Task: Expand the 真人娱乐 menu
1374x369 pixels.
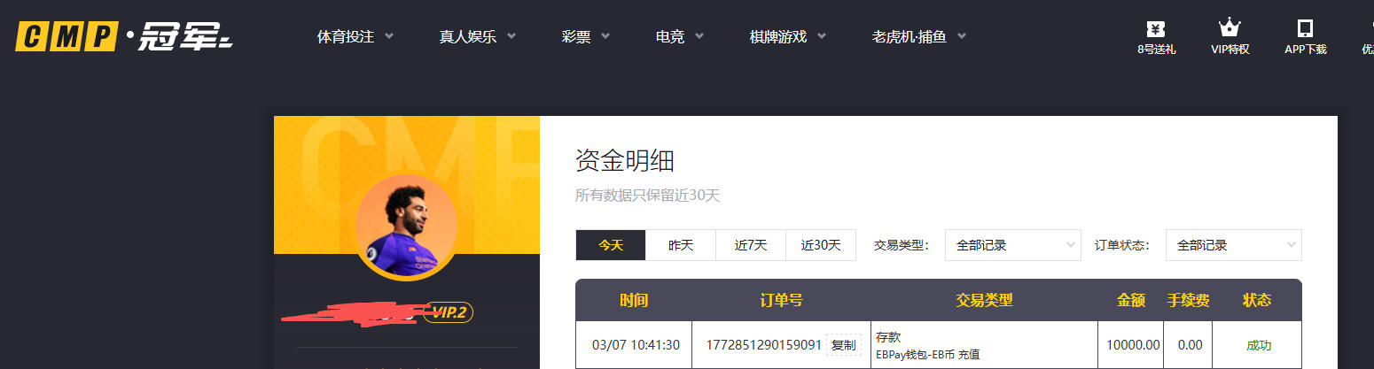Action: 477,37
